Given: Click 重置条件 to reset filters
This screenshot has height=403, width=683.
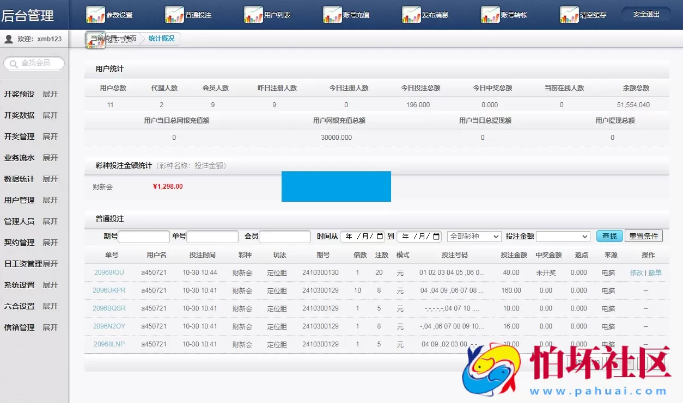Looking at the screenshot, I should pos(644,236).
